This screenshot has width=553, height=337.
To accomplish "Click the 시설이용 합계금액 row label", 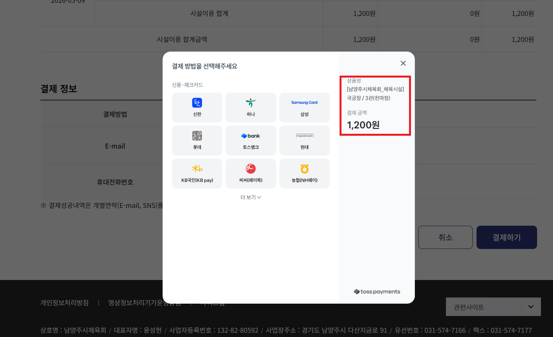I will coord(182,39).
